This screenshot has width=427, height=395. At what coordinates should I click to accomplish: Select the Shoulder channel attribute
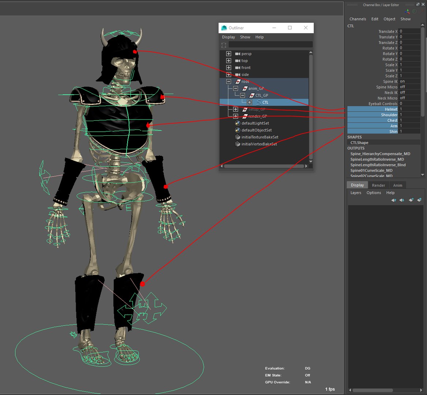click(x=373, y=115)
